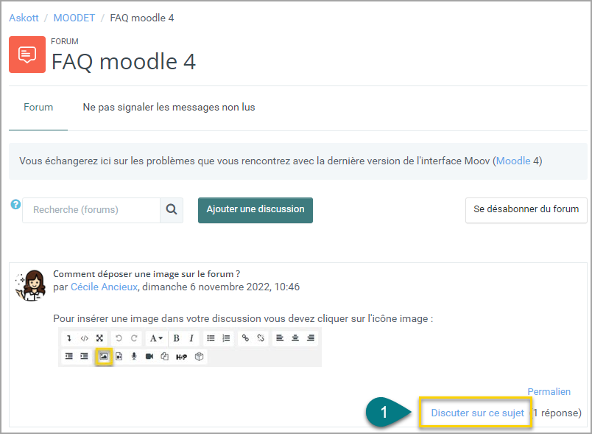Click the 'FORUM' label above the title
This screenshot has width=592, height=434.
coord(65,41)
